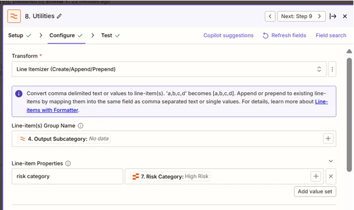Click the scrollbar up arrow
Image resolution: width=354 pixels, height=210 pixels.
[x=349, y=51]
